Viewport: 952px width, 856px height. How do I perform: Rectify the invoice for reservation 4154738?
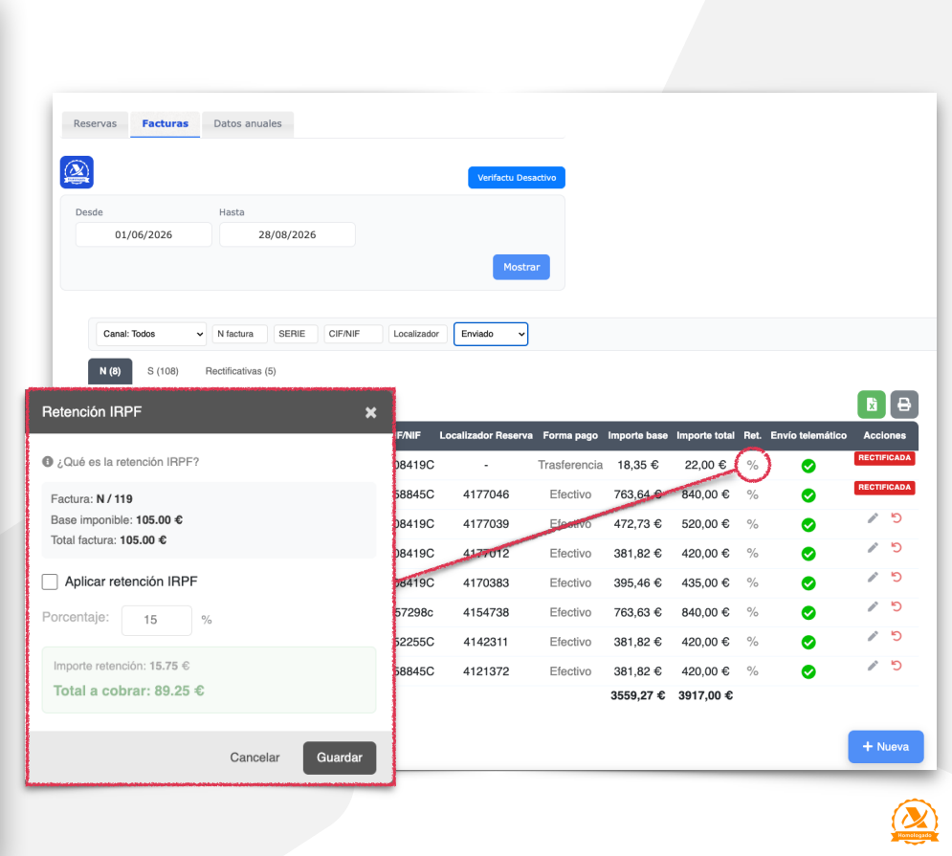point(897,606)
